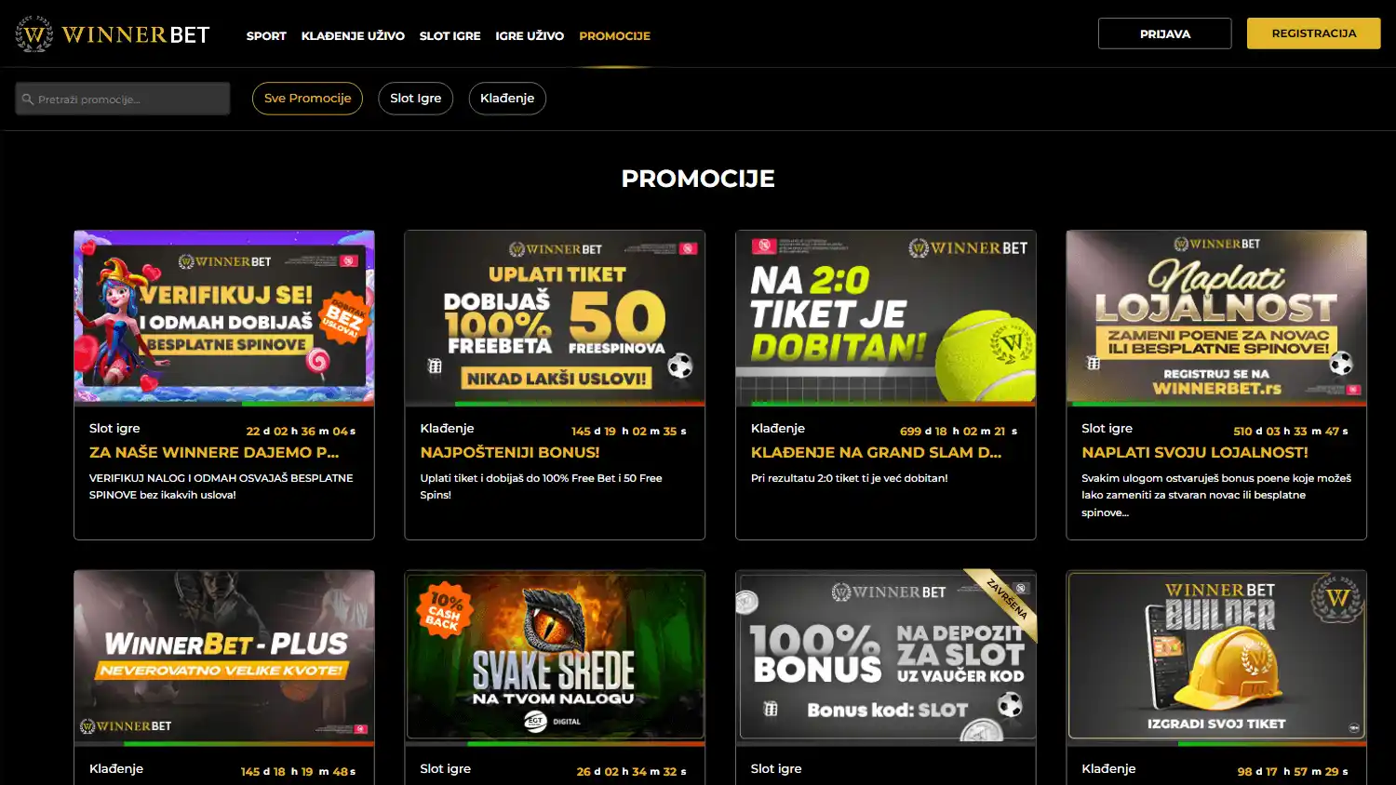Image resolution: width=1396 pixels, height=785 pixels.
Task: Filter promotions by Klađenje
Action: pyautogui.click(x=507, y=99)
